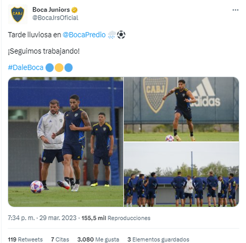Image resolution: width=246 pixels, height=243 pixels.
Task: Open the three-dot more options menu
Action: 235,10
